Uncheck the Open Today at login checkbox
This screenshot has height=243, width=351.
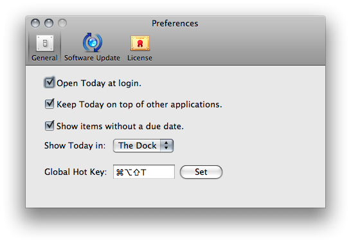click(50, 82)
